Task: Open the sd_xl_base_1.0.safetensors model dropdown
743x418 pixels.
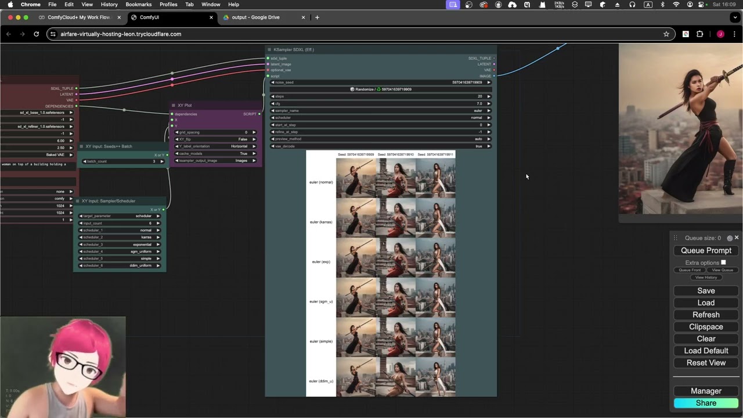Action: coord(37,113)
